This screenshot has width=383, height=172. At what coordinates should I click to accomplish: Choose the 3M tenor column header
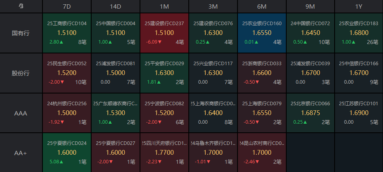pos(213,6)
